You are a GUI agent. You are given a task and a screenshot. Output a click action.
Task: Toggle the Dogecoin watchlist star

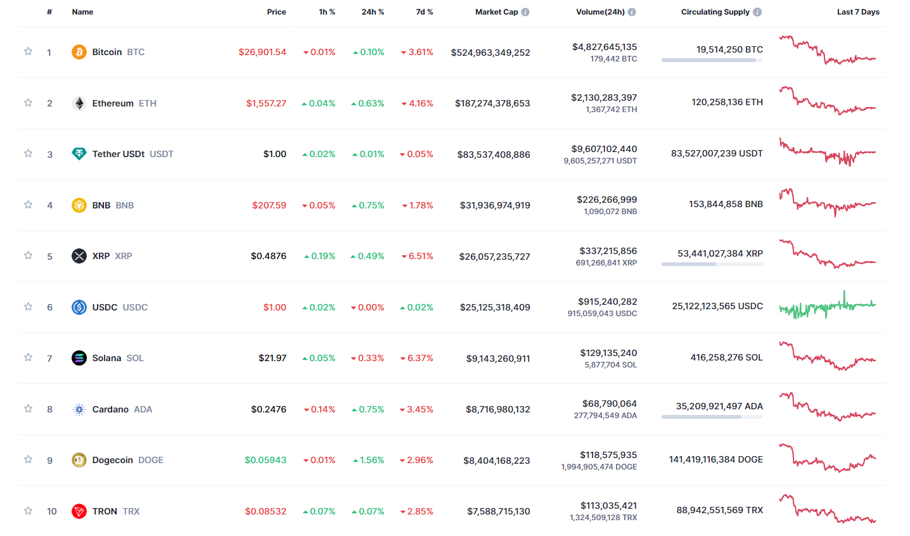[29, 459]
